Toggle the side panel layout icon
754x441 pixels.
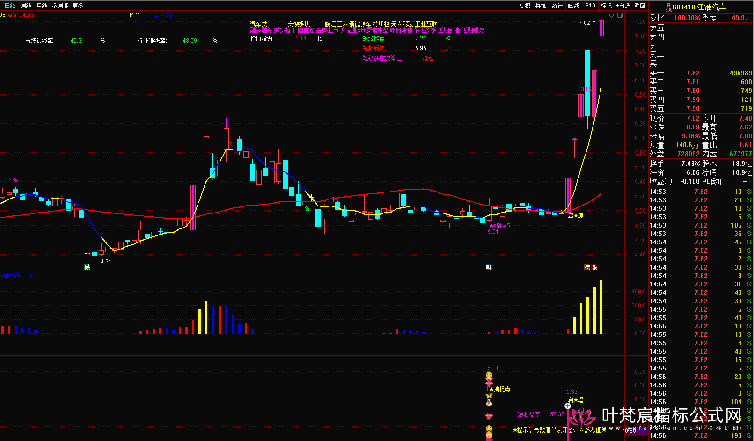tap(620, 15)
